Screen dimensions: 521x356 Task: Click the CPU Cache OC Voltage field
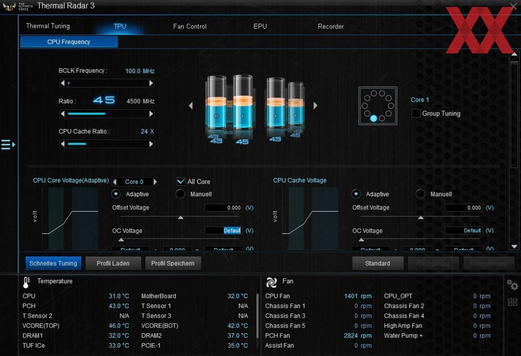point(464,231)
